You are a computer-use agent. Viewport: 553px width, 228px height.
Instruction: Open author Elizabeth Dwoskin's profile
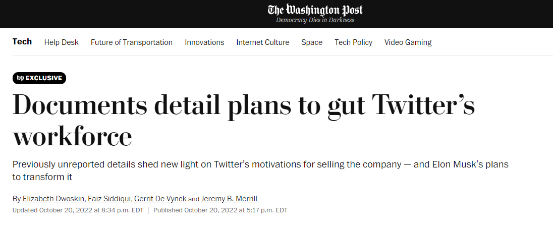click(53, 199)
